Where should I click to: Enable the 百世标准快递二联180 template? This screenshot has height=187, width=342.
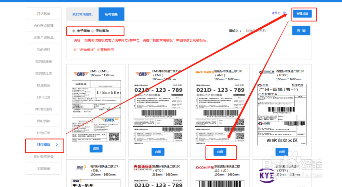282,152
